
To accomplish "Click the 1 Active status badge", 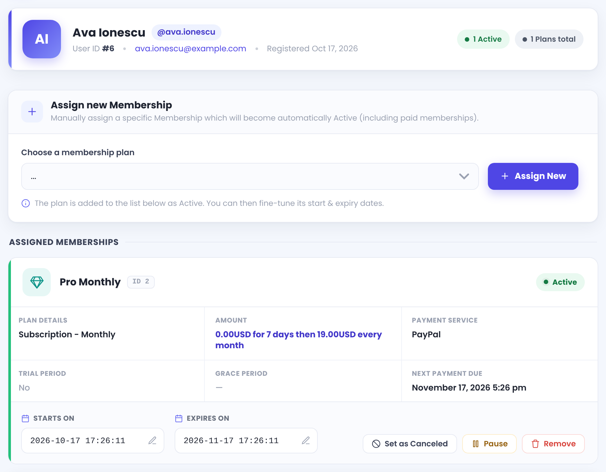I will pos(483,39).
